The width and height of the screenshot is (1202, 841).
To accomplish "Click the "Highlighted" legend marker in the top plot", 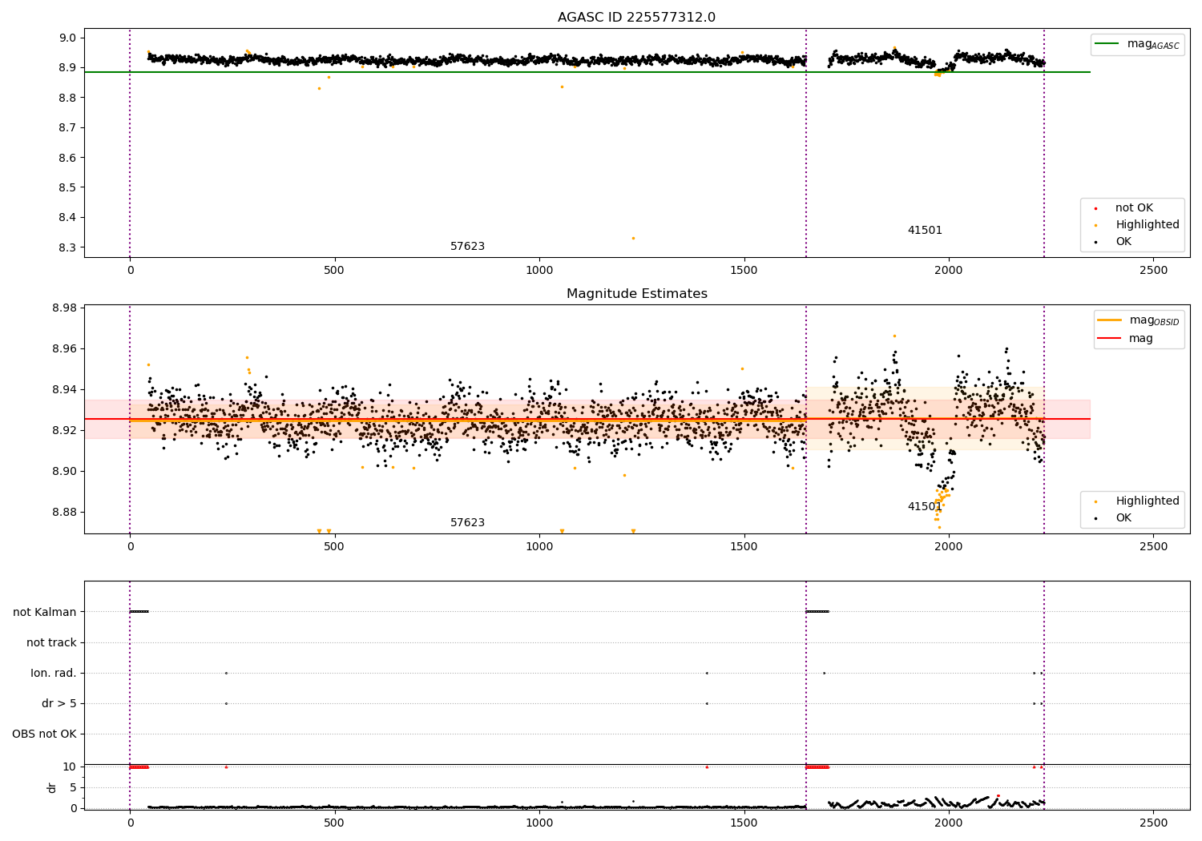I will tap(1096, 225).
